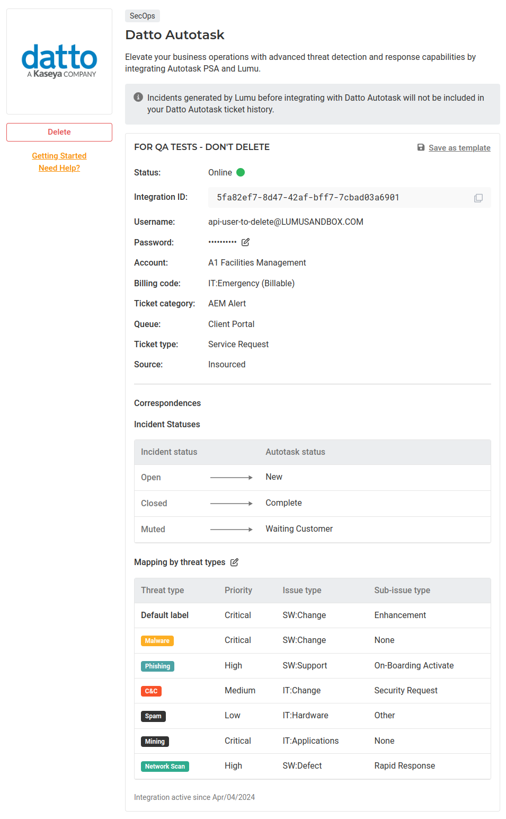Select the Network Scan threat label
The width and height of the screenshot is (506, 819).
[x=165, y=767]
